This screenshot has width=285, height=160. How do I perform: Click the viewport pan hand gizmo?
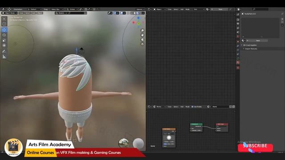[x=142, y=35]
